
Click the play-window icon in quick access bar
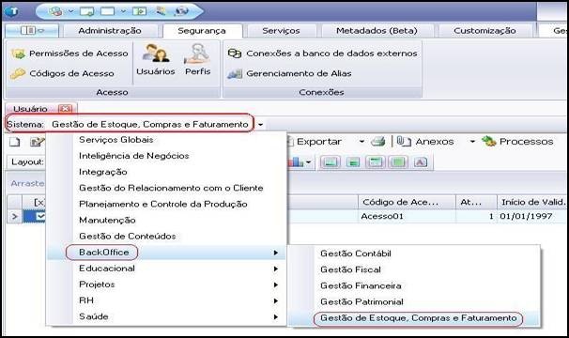click(139, 11)
